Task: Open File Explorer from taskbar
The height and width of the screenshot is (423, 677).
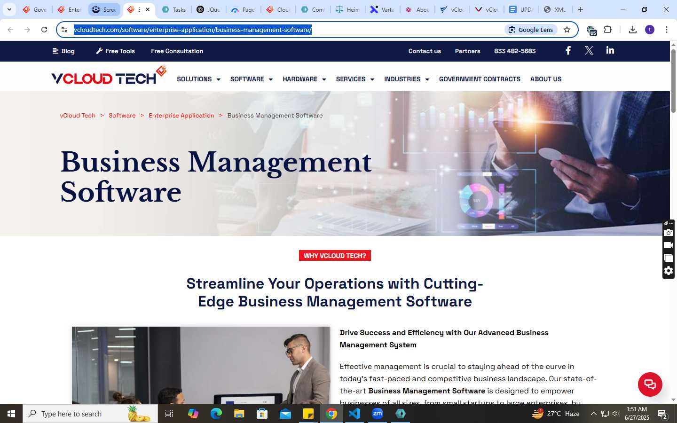Action: pyautogui.click(x=239, y=414)
